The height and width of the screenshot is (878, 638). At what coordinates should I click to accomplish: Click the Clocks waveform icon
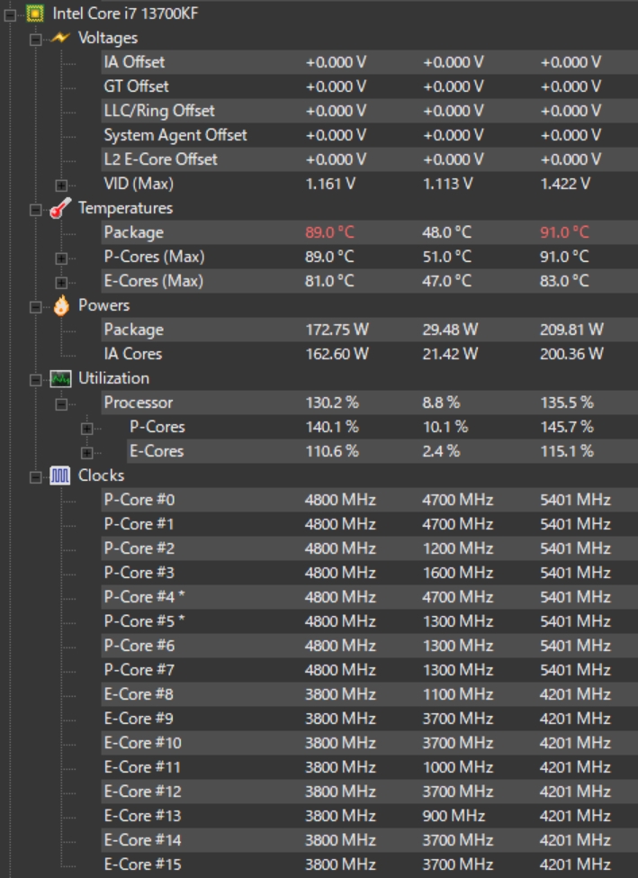coord(60,476)
